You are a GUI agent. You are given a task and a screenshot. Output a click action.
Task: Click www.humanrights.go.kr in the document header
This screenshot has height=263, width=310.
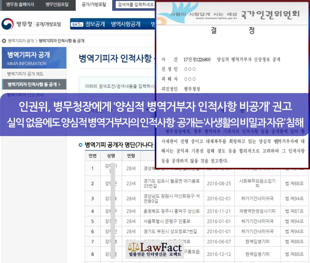click(216, 18)
